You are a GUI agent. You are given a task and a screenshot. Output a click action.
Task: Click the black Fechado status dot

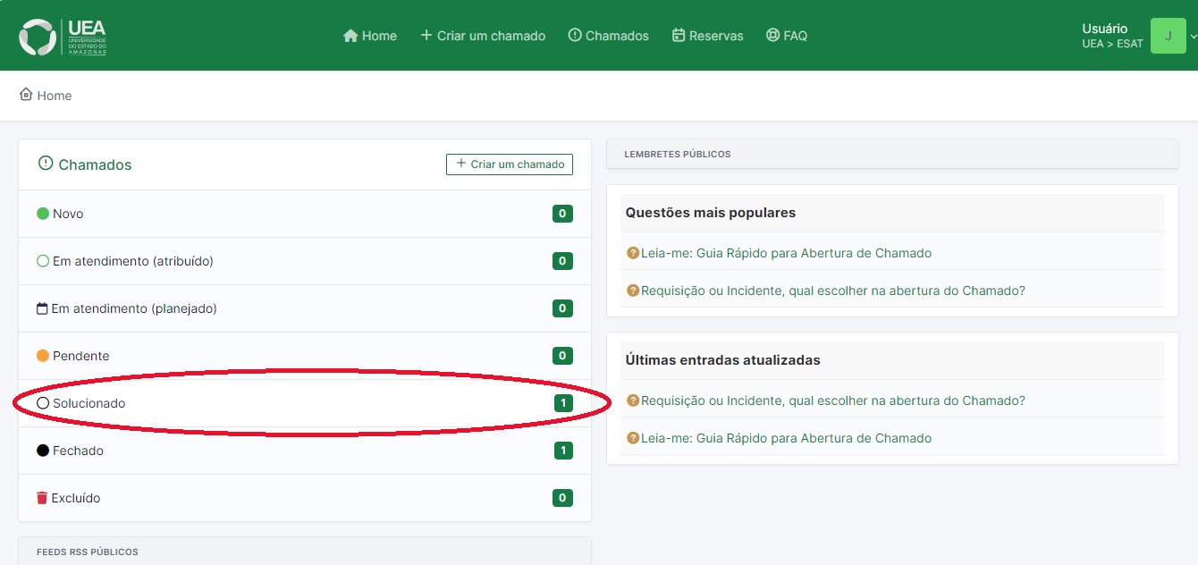point(42,451)
